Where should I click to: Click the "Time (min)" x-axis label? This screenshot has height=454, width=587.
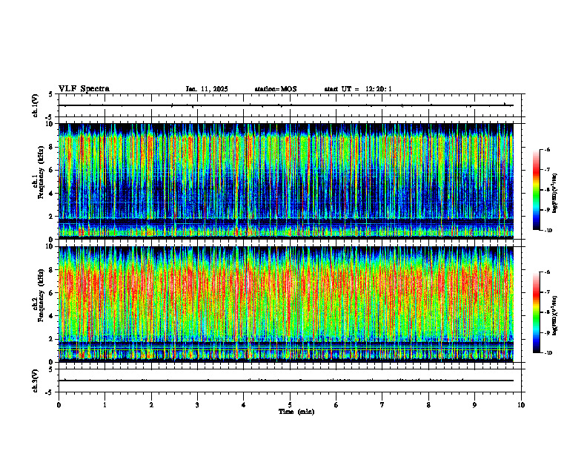pyautogui.click(x=296, y=412)
